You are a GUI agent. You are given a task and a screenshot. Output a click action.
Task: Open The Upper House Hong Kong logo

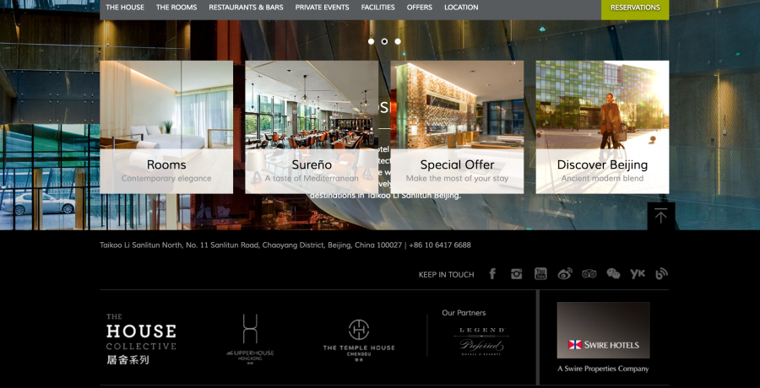pos(250,339)
